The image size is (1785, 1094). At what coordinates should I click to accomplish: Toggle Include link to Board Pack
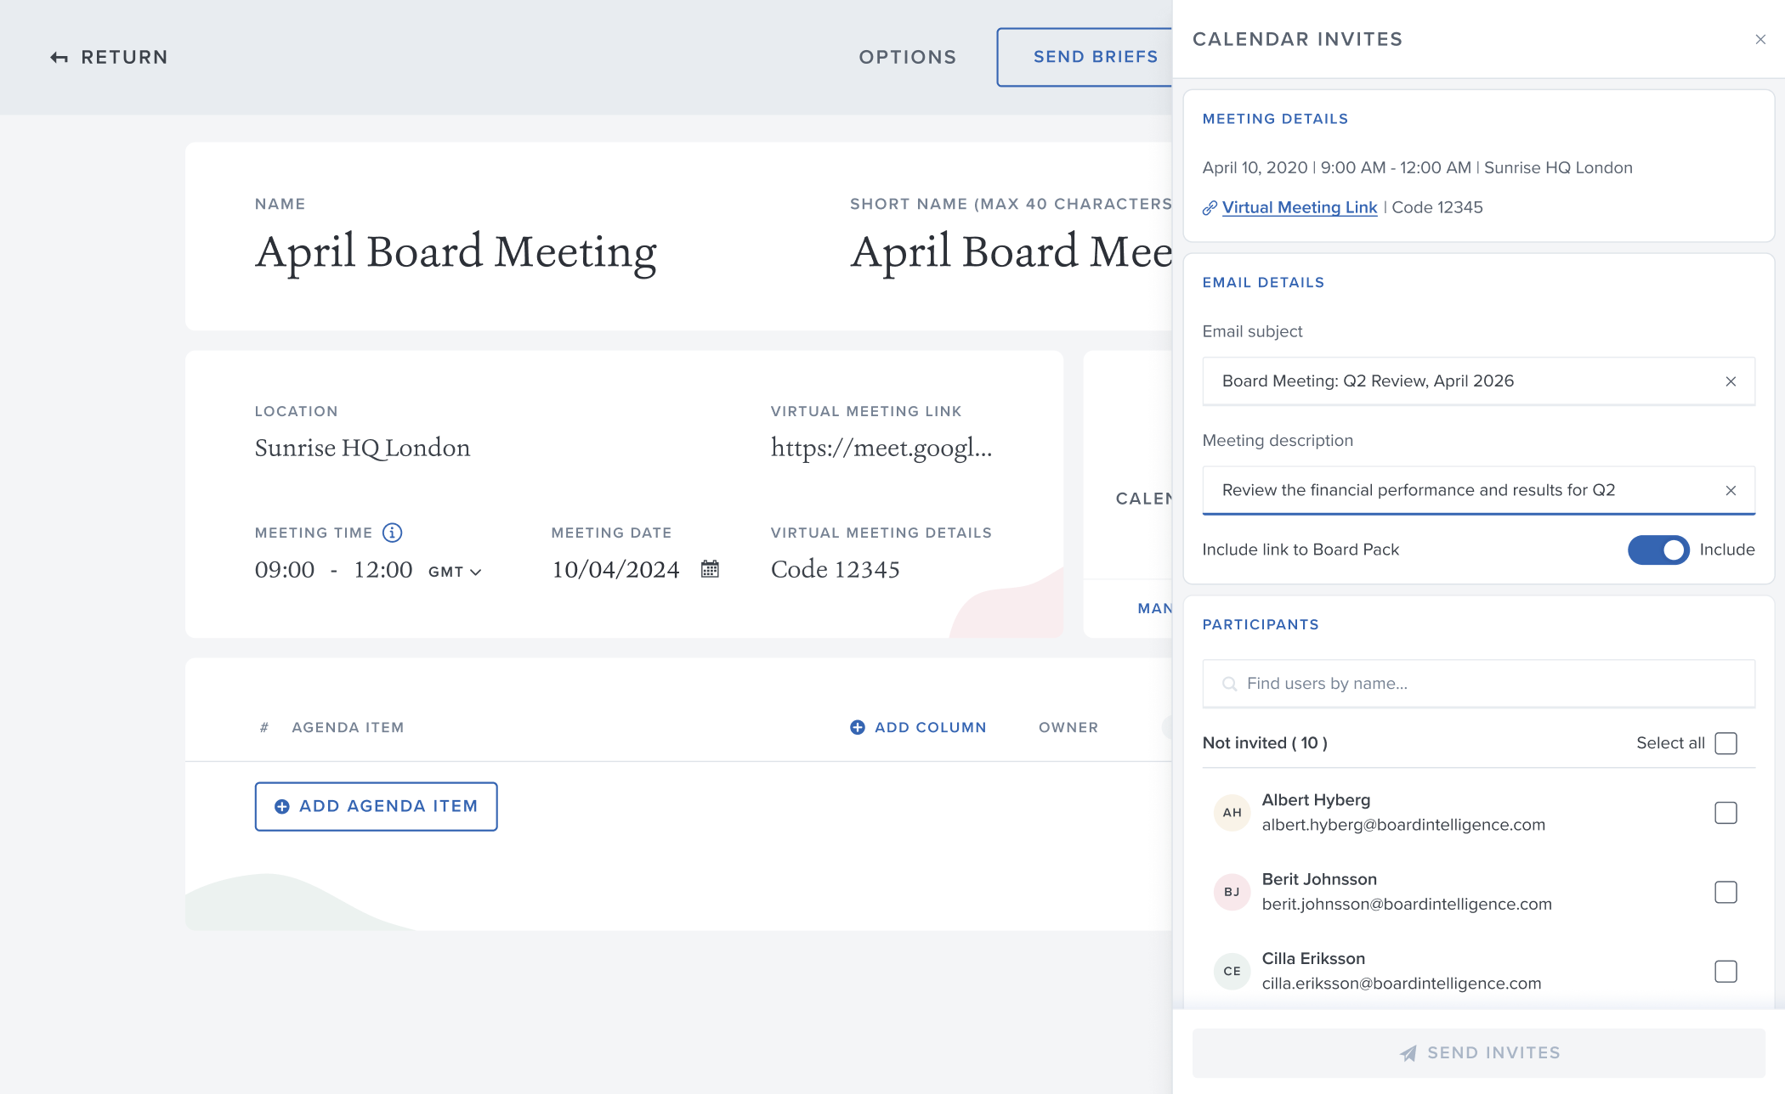tap(1658, 550)
